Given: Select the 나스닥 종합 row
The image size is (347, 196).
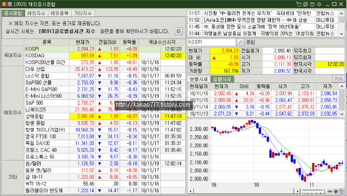Looking at the screenshot, I should click(105, 76).
